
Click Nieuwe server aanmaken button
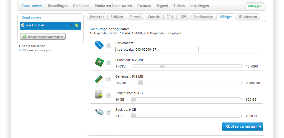click(43, 36)
